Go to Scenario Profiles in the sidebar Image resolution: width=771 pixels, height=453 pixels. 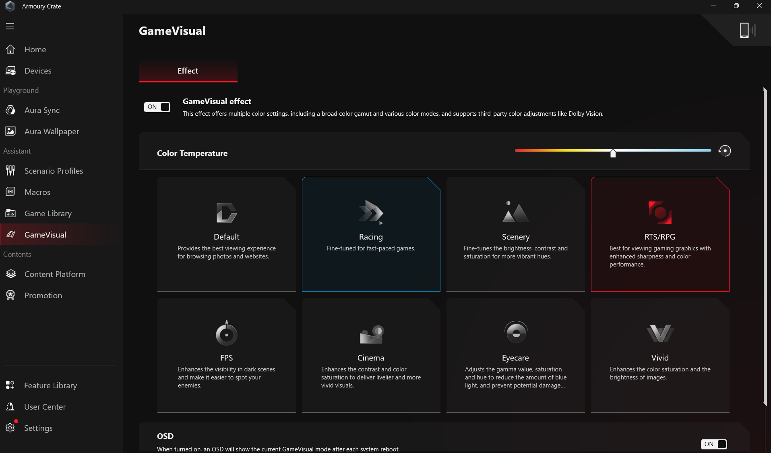[x=54, y=171]
